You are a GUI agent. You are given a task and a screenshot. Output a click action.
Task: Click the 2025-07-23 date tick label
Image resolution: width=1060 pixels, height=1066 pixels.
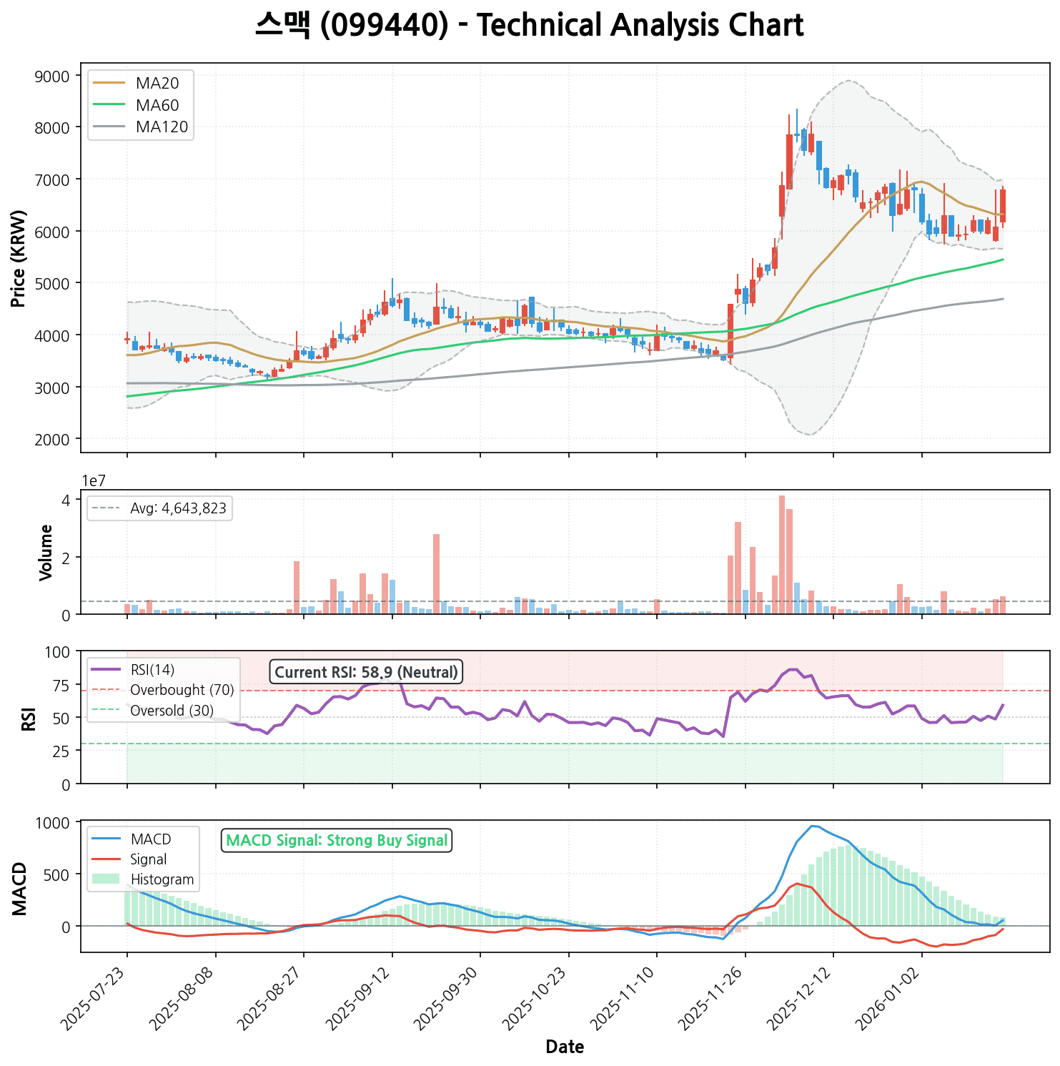96,996
